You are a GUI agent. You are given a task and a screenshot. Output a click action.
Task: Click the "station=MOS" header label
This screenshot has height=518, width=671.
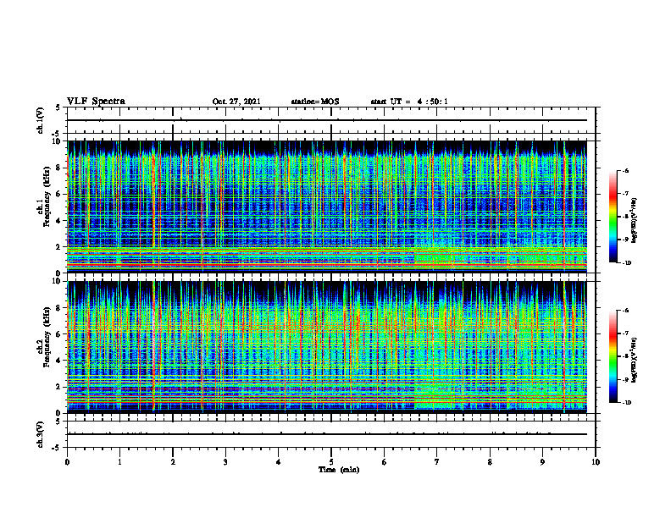click(315, 102)
